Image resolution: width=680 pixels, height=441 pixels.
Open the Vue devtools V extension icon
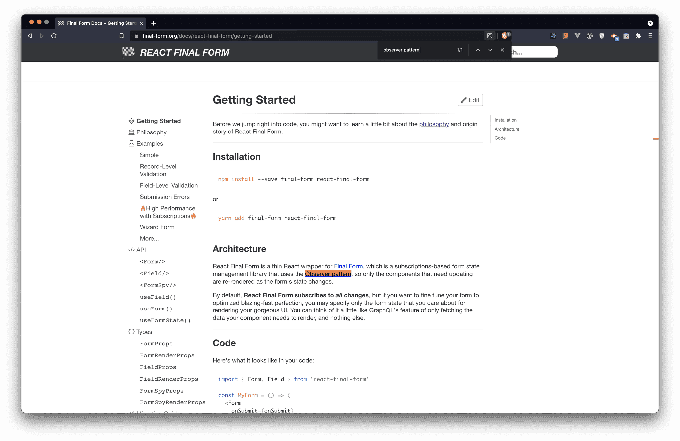tap(577, 36)
